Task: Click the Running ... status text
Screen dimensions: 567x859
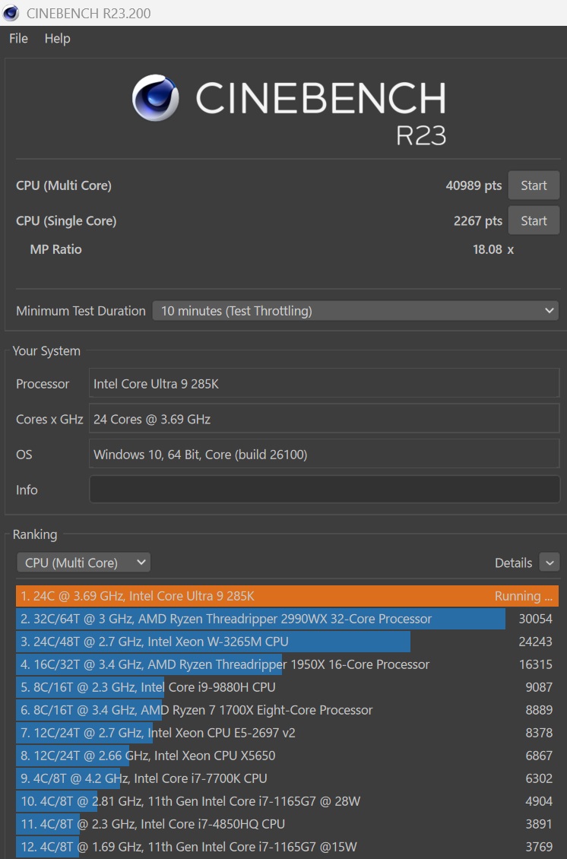Action: (523, 596)
